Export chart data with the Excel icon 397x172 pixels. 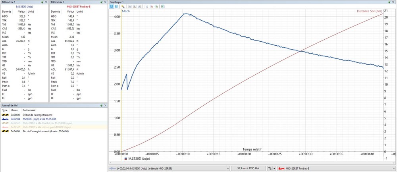point(162,6)
